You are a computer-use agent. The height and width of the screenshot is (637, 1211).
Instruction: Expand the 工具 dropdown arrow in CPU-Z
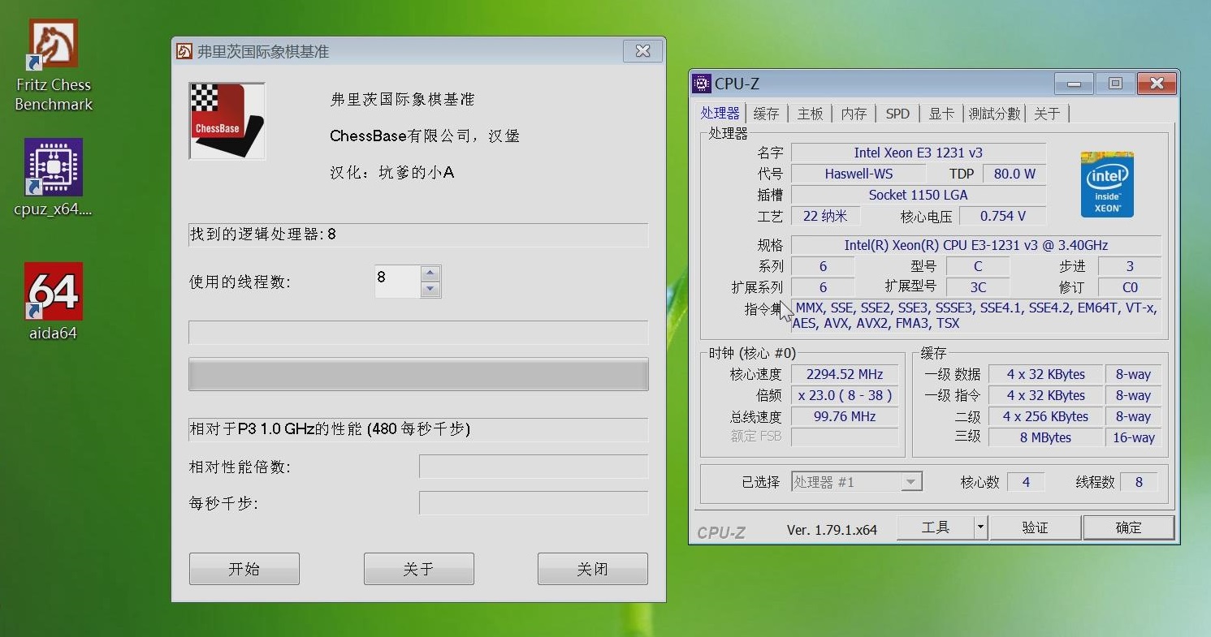pyautogui.click(x=980, y=527)
